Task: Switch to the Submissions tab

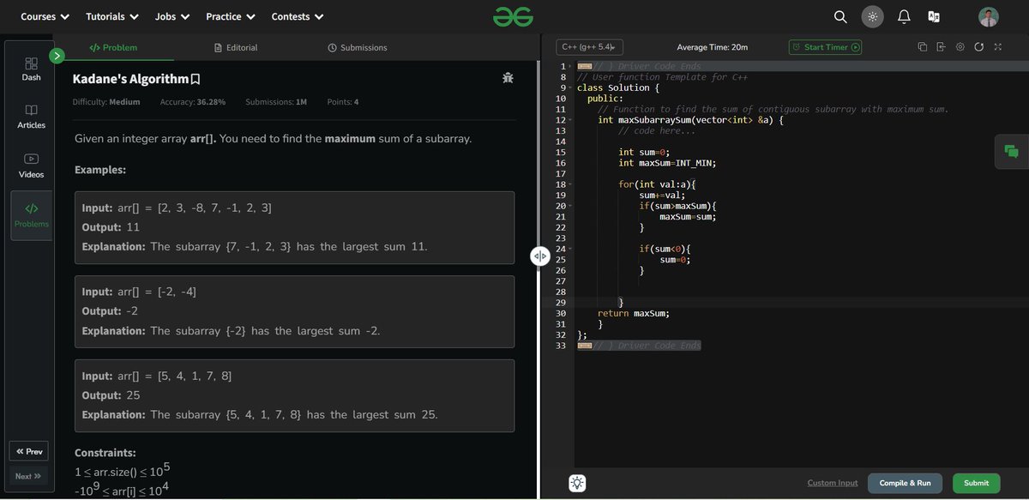Action: pos(358,47)
